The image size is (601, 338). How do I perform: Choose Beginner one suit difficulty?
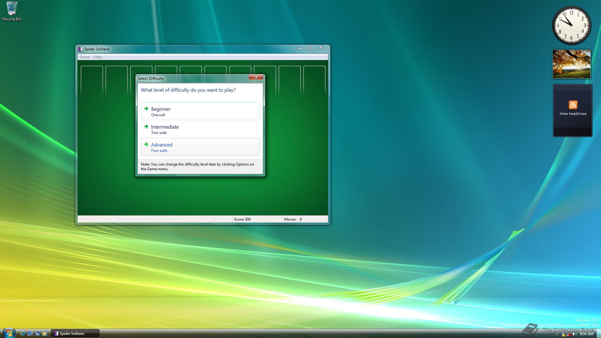click(x=200, y=111)
